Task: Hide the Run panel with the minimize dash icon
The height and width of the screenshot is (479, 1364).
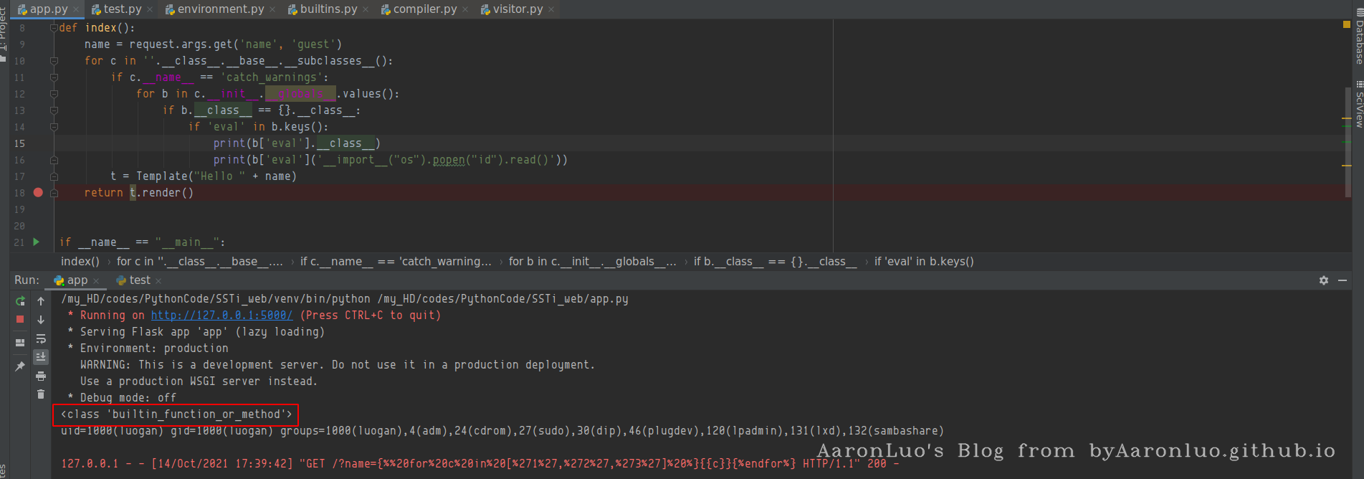Action: [x=1342, y=280]
